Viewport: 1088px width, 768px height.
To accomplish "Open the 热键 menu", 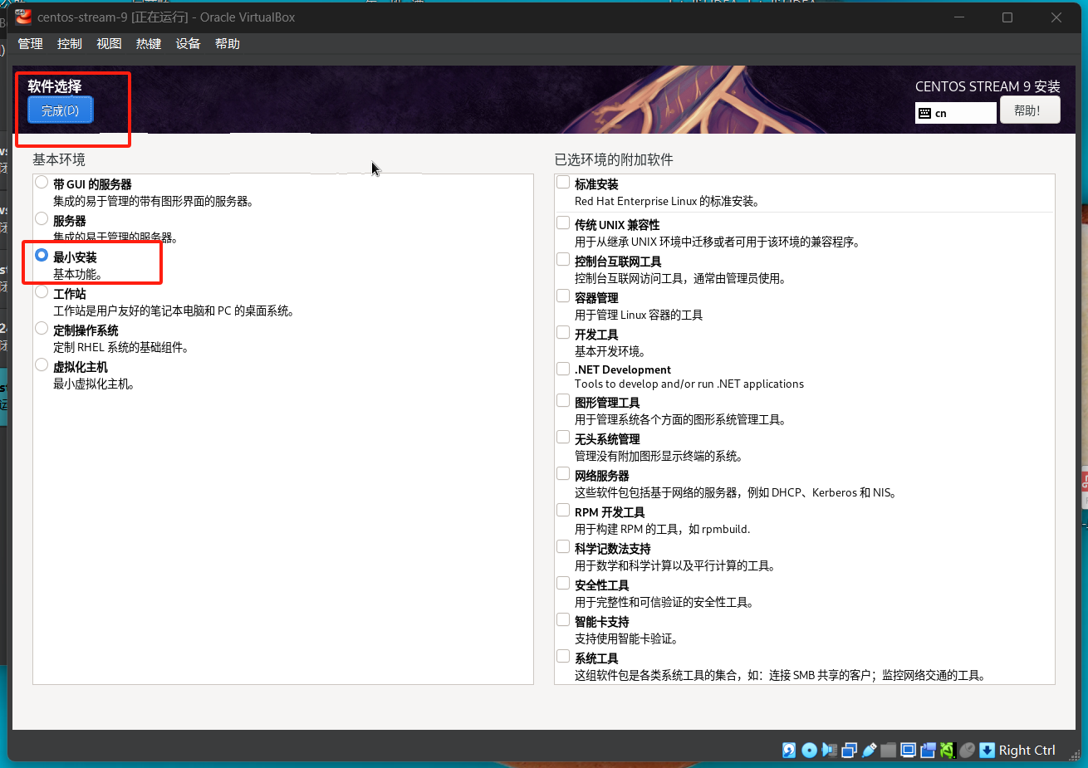I will [x=149, y=44].
